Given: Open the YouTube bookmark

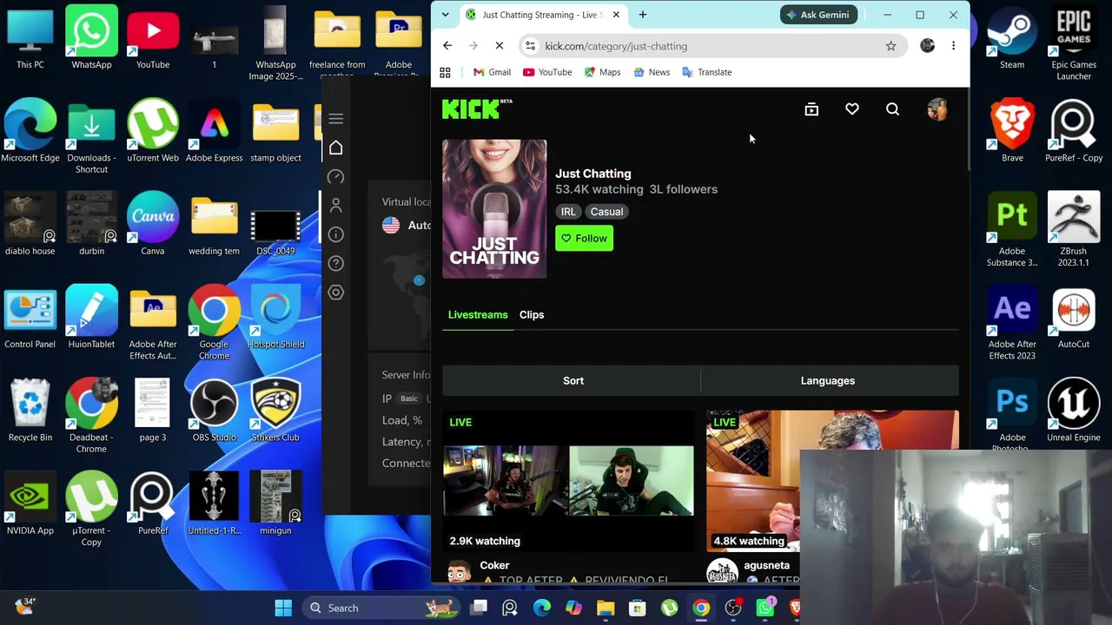Looking at the screenshot, I should click(547, 72).
